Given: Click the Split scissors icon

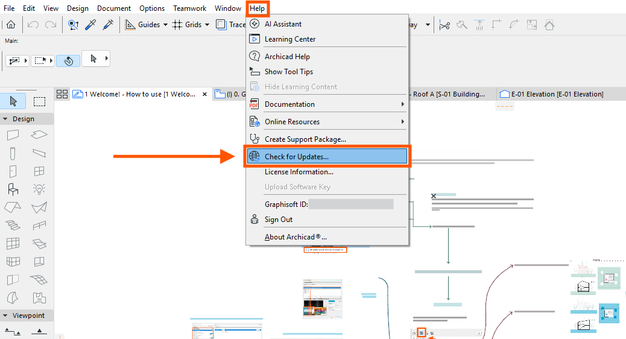Looking at the screenshot, I should click(x=444, y=25).
